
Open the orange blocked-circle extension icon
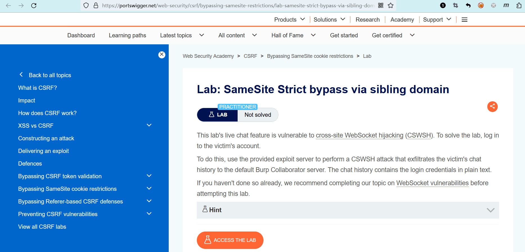point(481,5)
